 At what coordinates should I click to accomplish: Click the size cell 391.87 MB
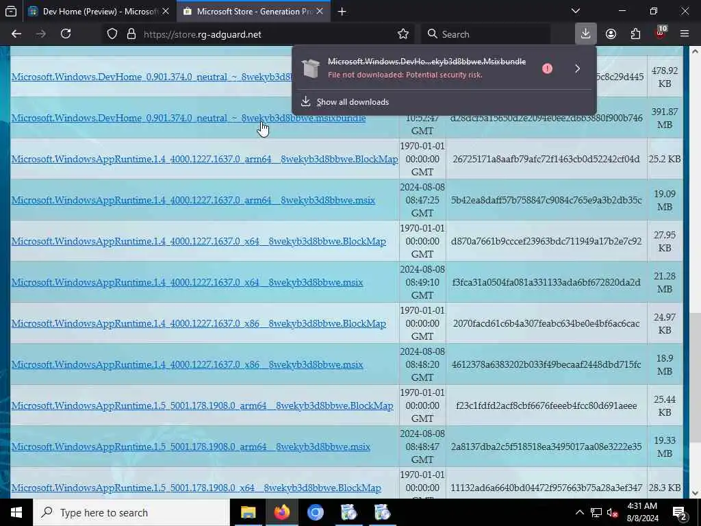665,118
